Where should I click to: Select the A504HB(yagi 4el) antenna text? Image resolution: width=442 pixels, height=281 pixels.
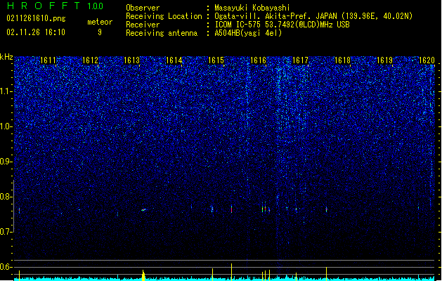click(x=248, y=33)
